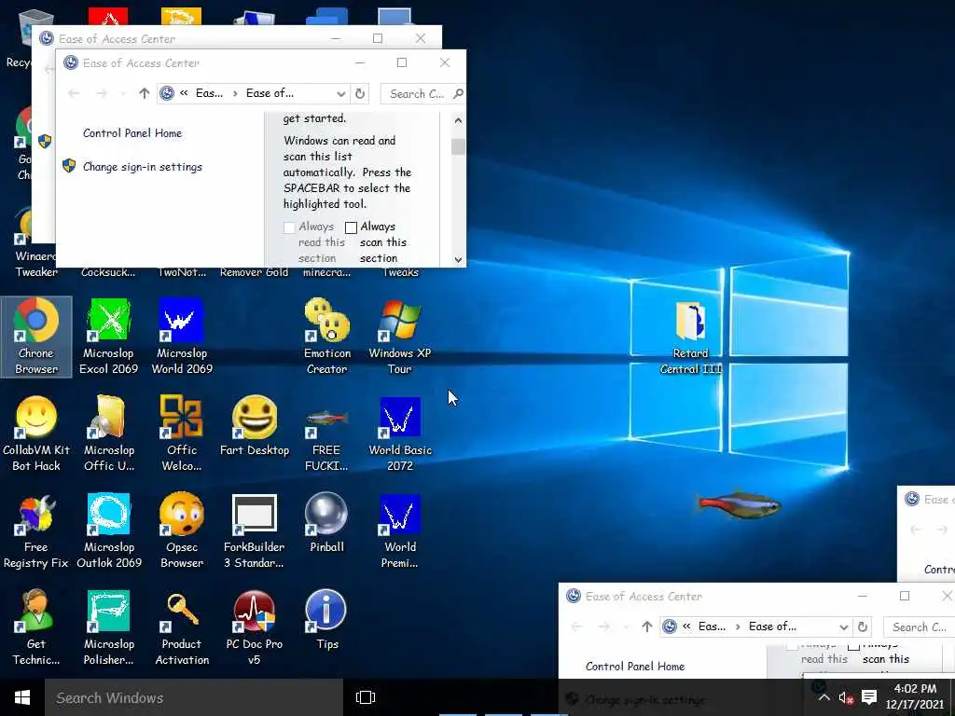Click the fish image on the wallpaper

[740, 505]
